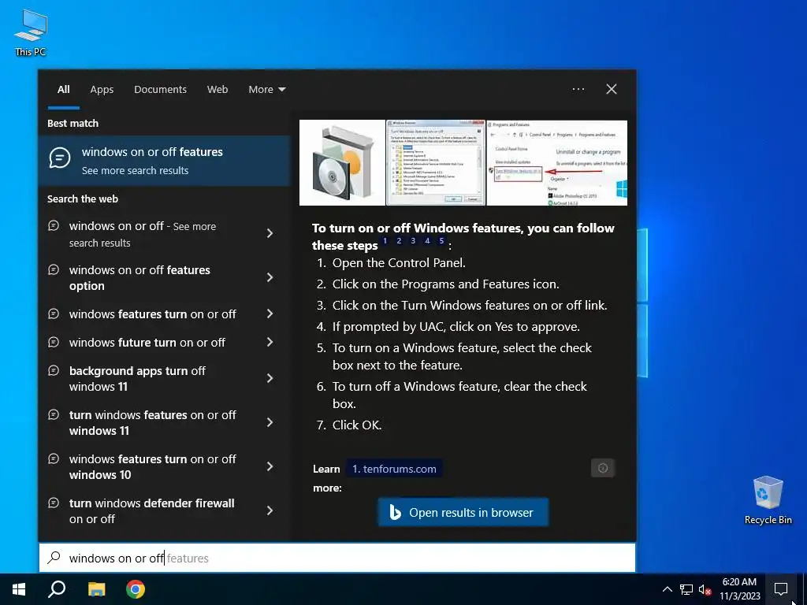
Task: Expand arrow for 'windows features turn on or off'
Action: coord(270,314)
